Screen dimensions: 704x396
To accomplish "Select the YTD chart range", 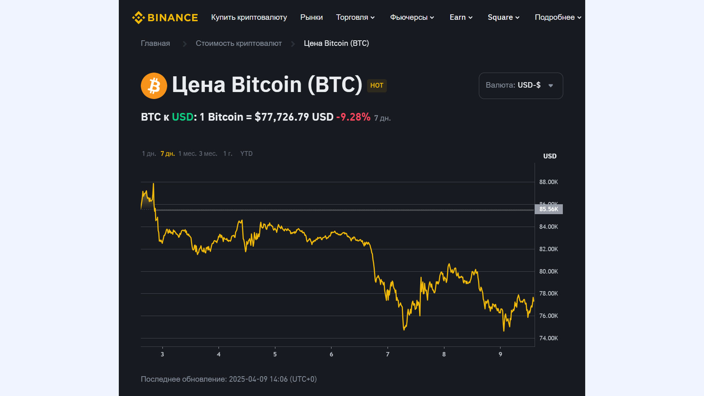I will [246, 154].
